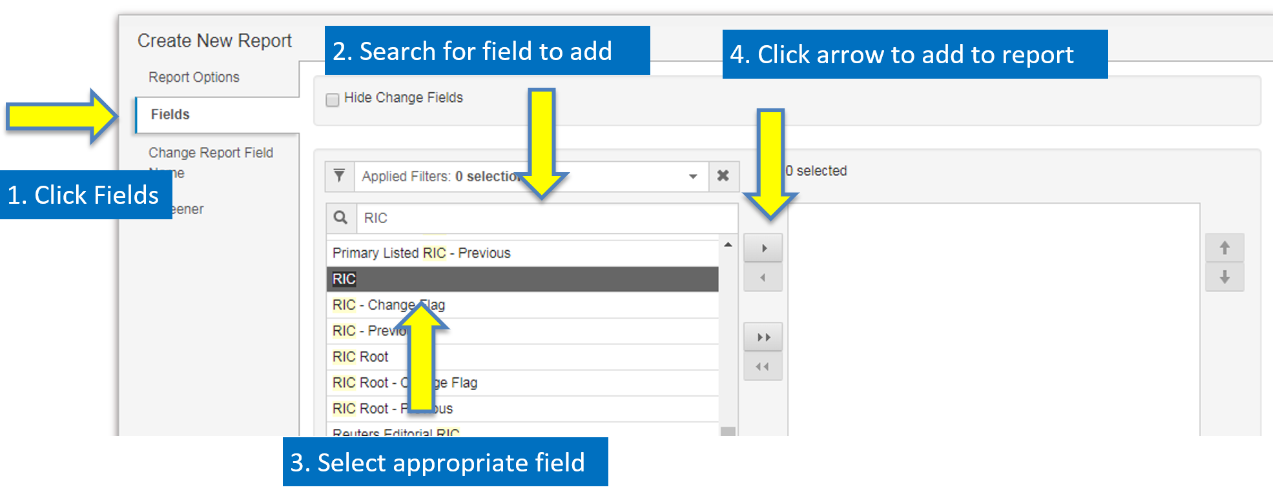Click the single right arrow to add field
The width and height of the screenshot is (1278, 494).
pos(763,248)
